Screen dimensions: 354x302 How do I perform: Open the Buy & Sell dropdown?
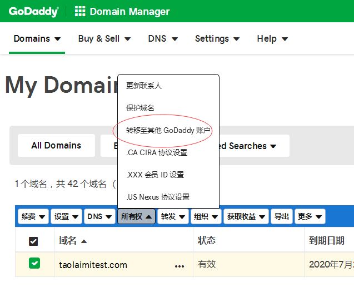click(x=104, y=38)
